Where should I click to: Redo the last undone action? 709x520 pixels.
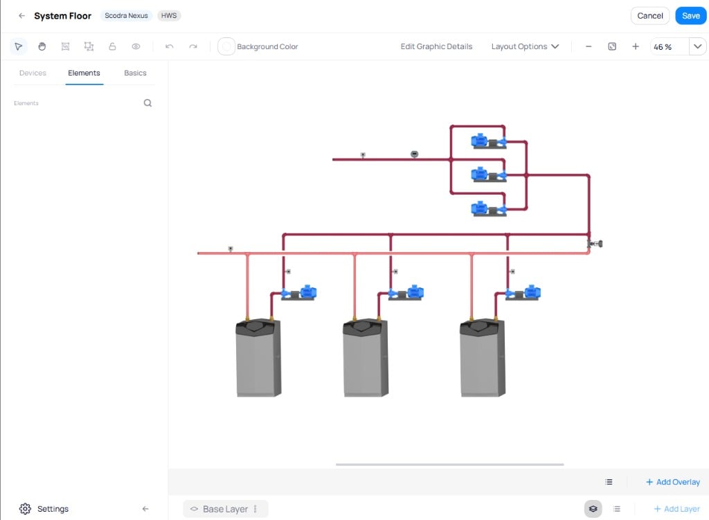click(x=193, y=46)
